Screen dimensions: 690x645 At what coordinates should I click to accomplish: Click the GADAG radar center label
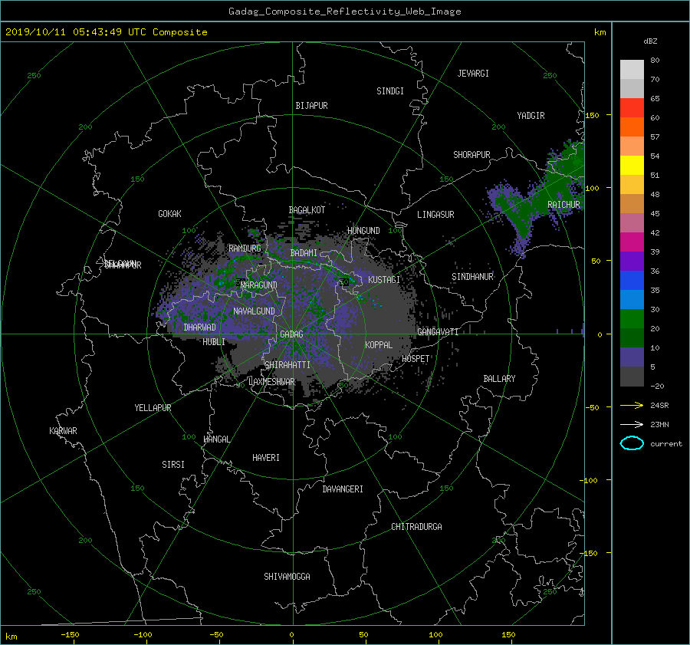tap(291, 334)
